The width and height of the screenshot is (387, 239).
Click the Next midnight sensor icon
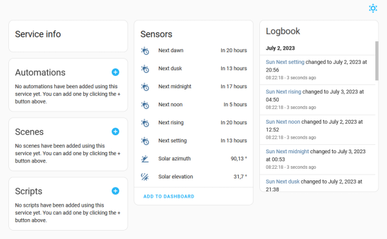click(145, 87)
